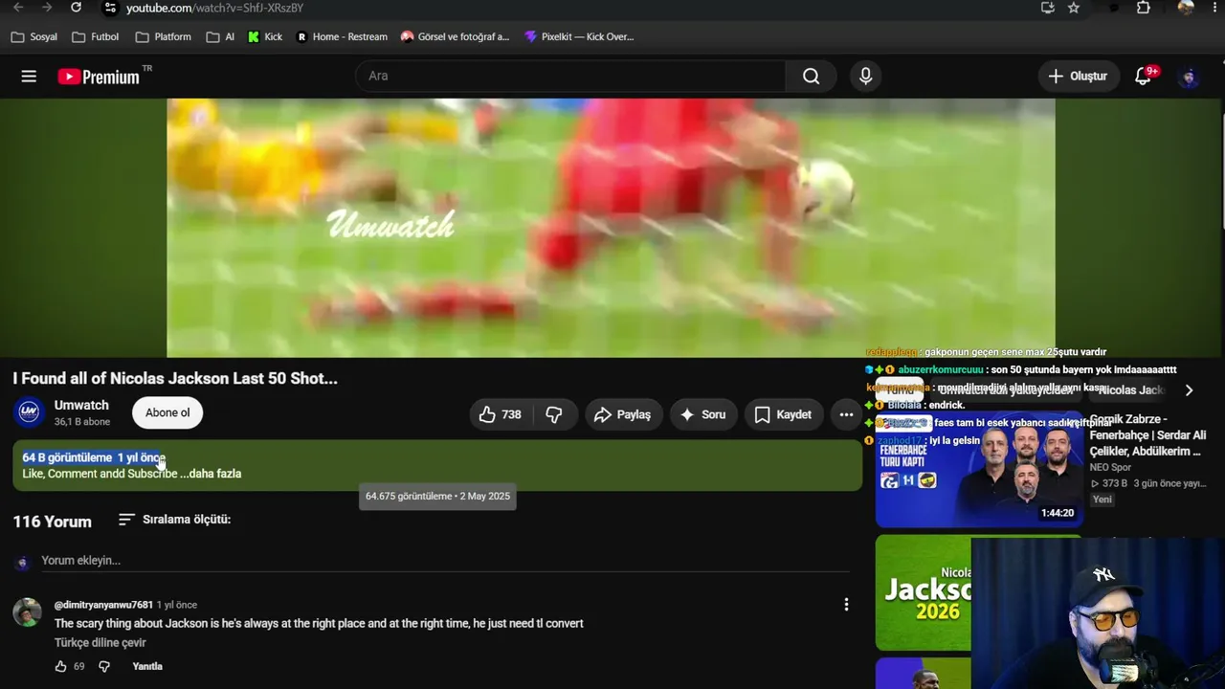
Task: Translate comment with Türkçe diline çevir
Action: [100, 643]
